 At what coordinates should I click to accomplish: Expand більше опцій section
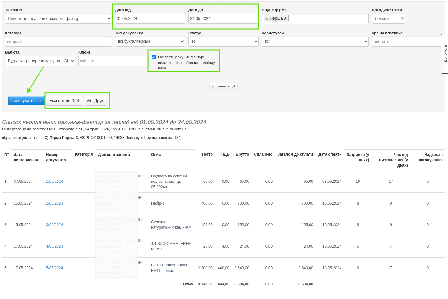[x=223, y=86]
